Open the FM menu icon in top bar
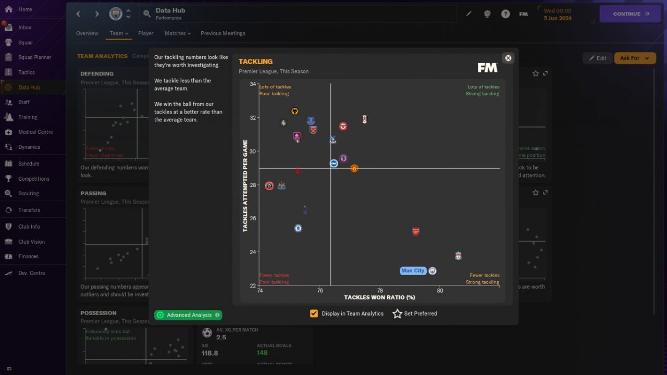The image size is (667, 375). pyautogui.click(x=524, y=14)
